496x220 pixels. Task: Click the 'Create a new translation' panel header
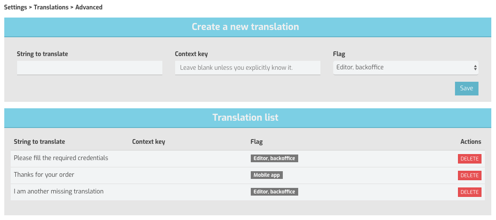pos(245,27)
